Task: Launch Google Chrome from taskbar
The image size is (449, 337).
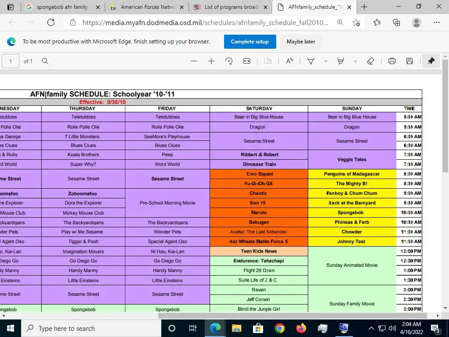Action: click(x=279, y=328)
